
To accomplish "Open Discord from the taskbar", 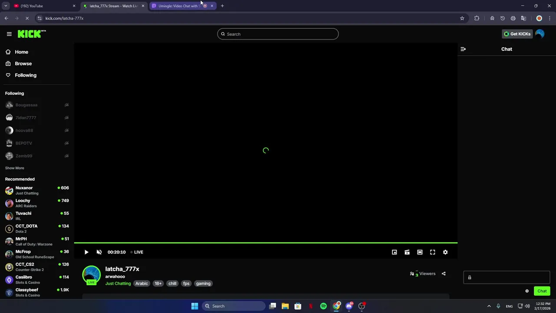I will click(x=349, y=306).
